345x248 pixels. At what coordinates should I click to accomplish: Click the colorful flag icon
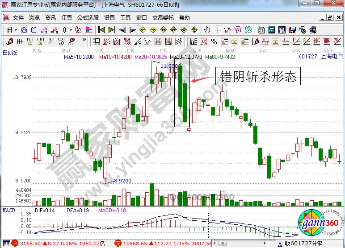click(89, 30)
